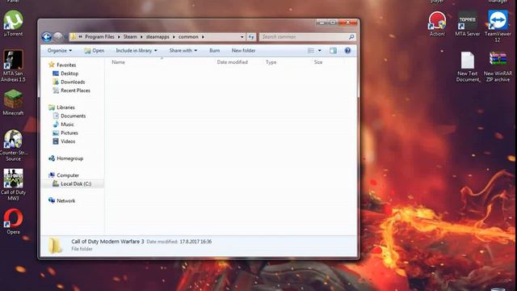Viewport: 517px width, 291px height.
Task: Click the common breadcrumb segment
Action: (x=188, y=37)
